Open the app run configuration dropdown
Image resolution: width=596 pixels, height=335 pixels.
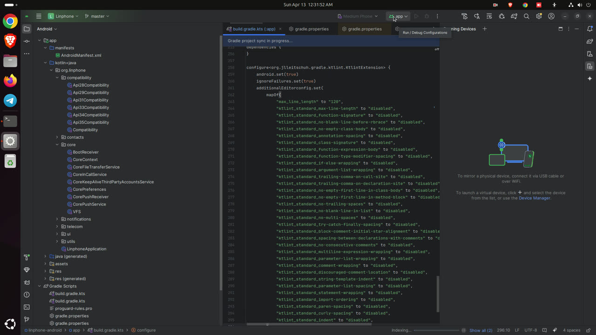click(x=399, y=16)
